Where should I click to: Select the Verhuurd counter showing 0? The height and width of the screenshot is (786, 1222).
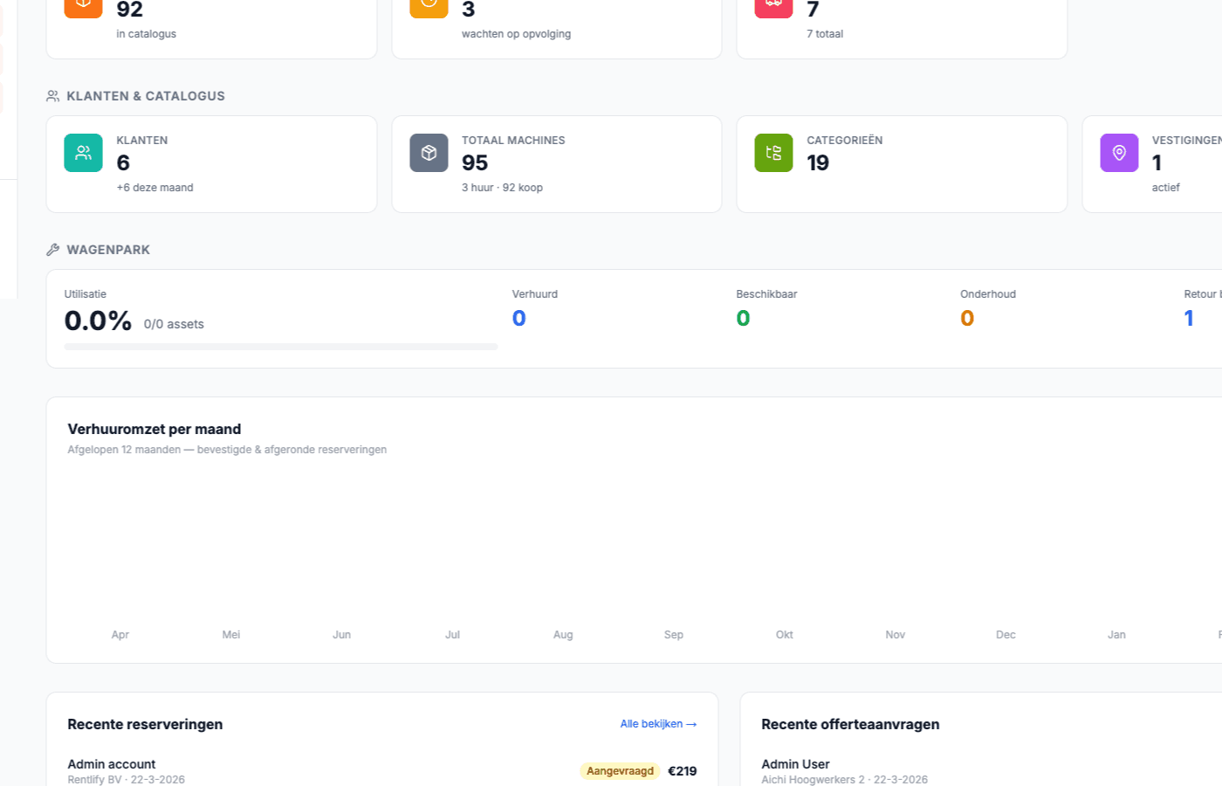[518, 318]
